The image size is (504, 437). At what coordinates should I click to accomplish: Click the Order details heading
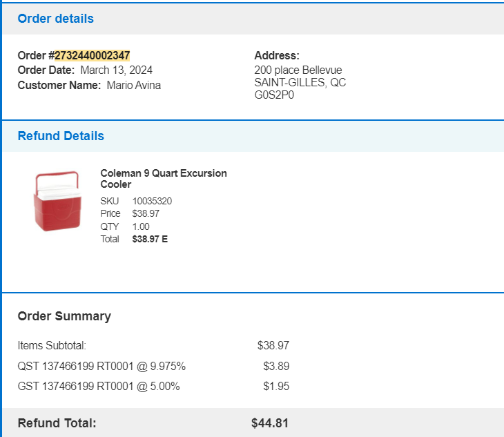click(56, 19)
